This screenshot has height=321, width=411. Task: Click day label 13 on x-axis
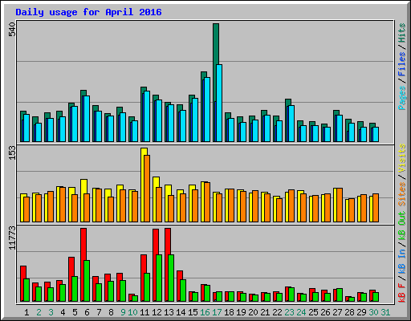coord(169,312)
